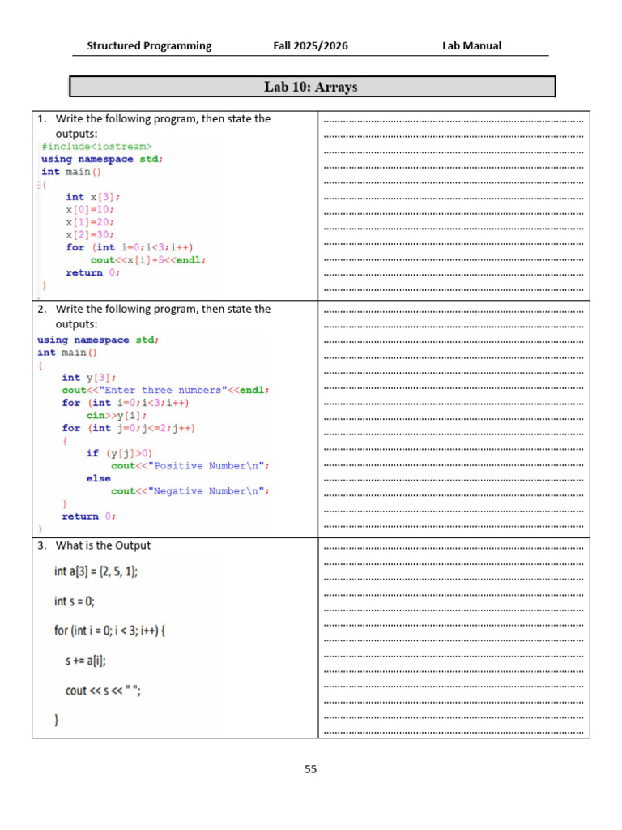Click the 'Fall 2025/2026' header text
The image size is (622, 830).
click(310, 46)
